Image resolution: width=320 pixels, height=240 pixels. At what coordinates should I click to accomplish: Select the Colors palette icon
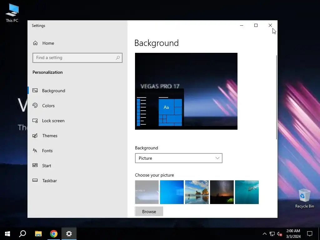click(x=35, y=106)
